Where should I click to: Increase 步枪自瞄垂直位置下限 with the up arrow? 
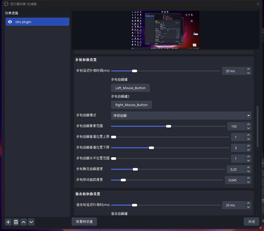click(x=248, y=146)
